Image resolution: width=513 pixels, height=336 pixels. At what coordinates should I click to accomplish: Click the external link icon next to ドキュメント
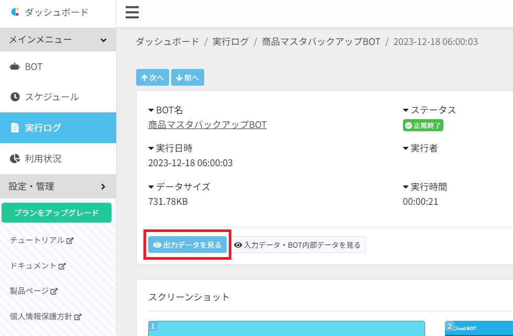62,266
